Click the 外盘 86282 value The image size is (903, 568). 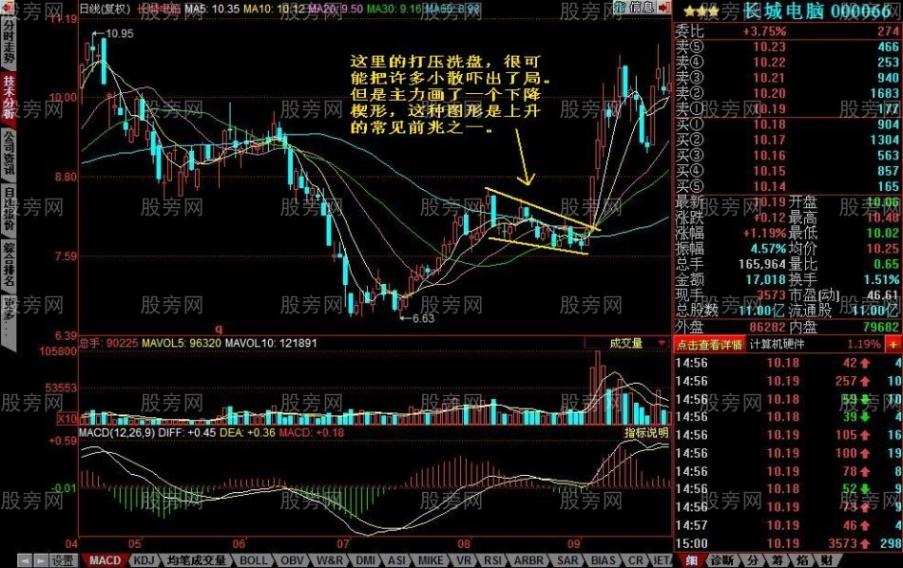pos(768,328)
